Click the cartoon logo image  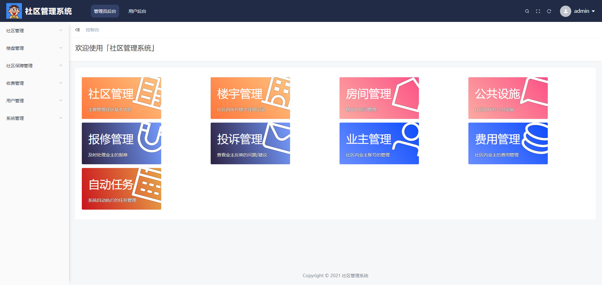14,11
